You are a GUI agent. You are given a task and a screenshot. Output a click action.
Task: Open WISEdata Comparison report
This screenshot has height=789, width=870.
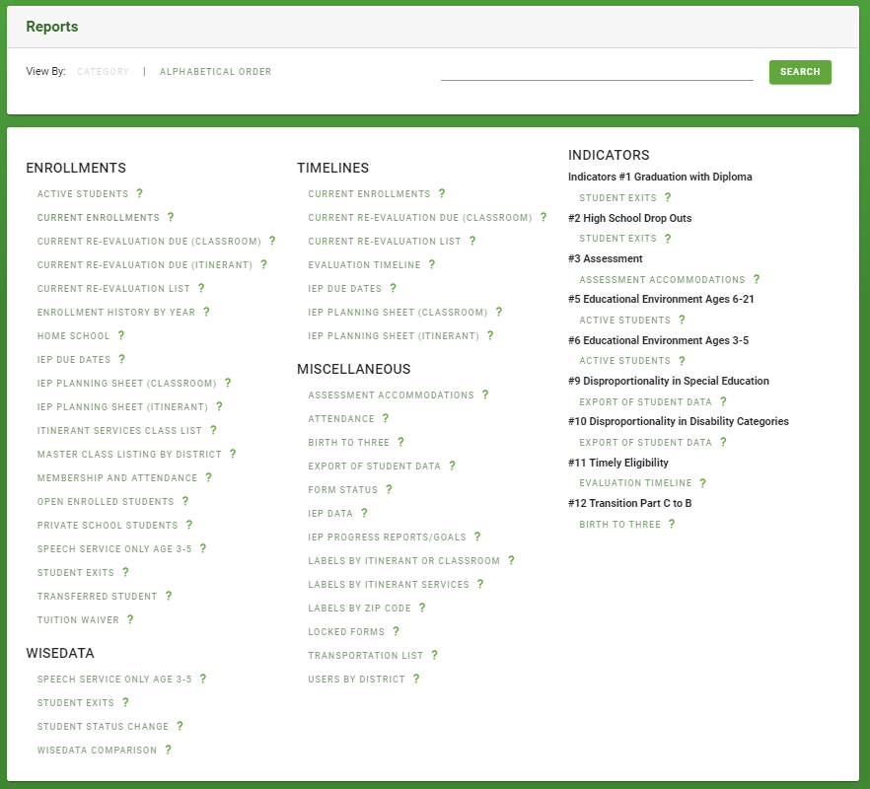(x=97, y=751)
